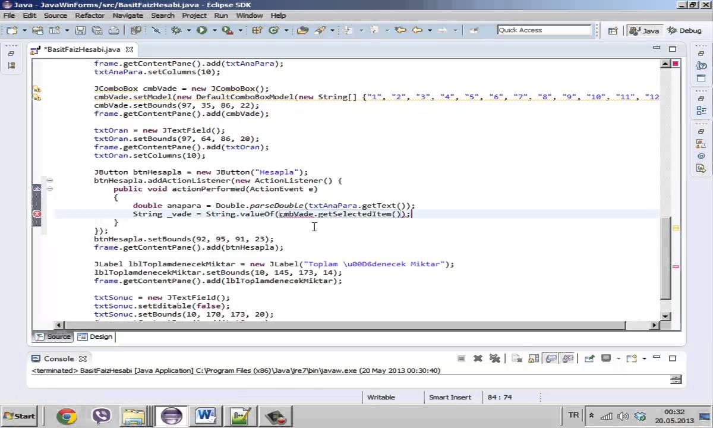Click the Declaration view icon in right trim
Screen dimensions: 713x428
(701, 168)
